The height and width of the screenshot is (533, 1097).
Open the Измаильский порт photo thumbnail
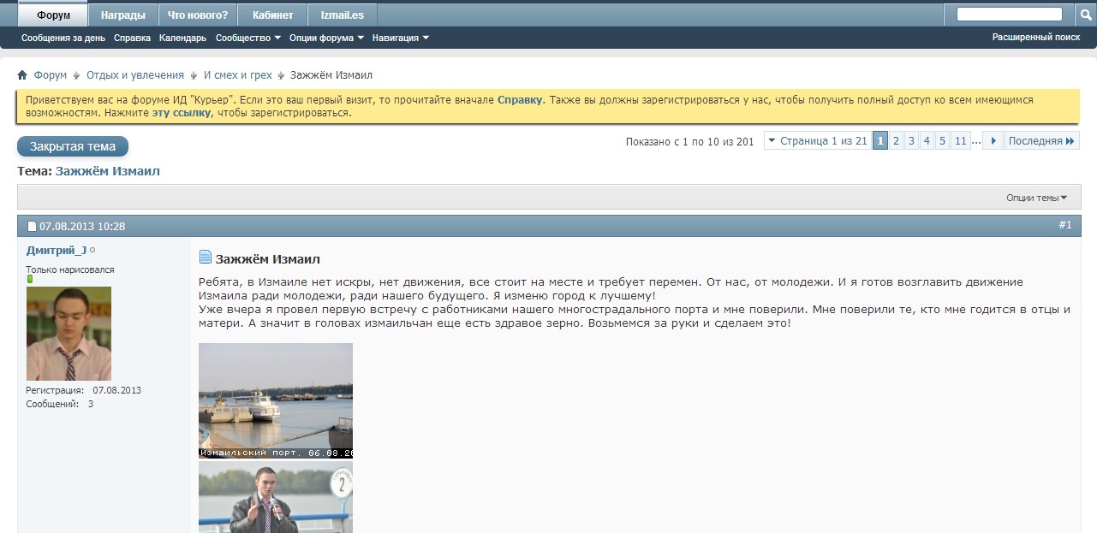pos(276,400)
